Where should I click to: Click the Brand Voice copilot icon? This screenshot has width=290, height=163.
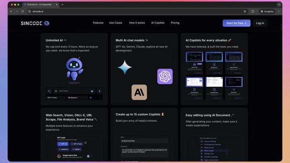234,89
